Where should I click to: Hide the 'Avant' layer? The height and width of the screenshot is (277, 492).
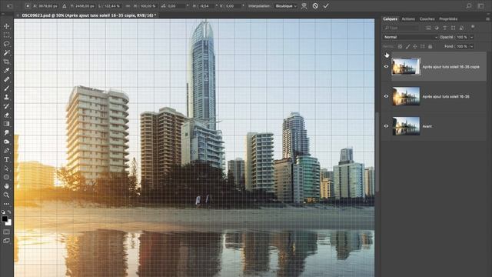pyautogui.click(x=386, y=126)
